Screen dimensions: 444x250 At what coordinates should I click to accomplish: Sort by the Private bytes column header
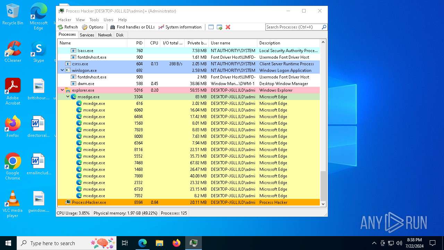click(x=196, y=43)
